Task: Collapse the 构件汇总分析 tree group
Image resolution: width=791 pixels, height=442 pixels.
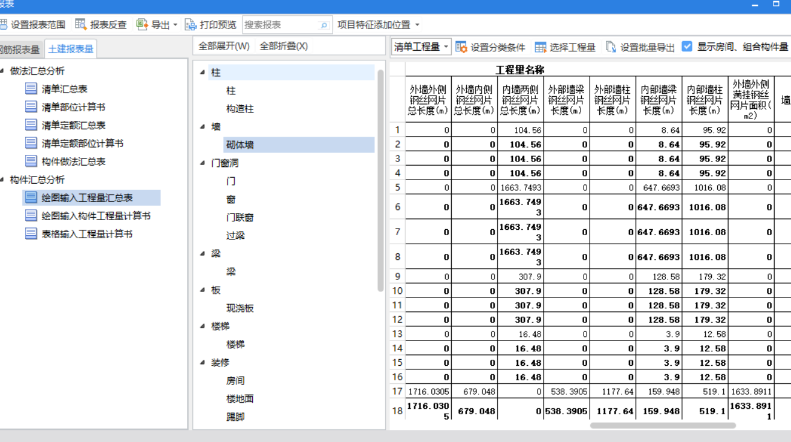Action: coord(2,180)
